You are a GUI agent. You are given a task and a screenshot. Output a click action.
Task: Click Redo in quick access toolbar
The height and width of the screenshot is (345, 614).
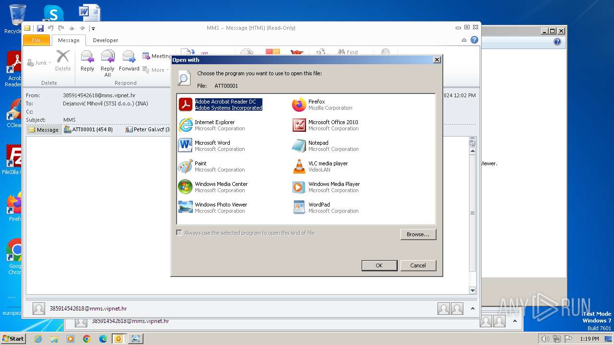pos(61,28)
